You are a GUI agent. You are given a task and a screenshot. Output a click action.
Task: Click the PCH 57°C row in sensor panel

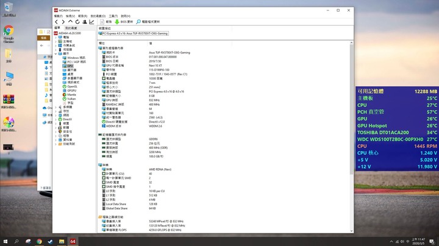pyautogui.click(x=397, y=112)
